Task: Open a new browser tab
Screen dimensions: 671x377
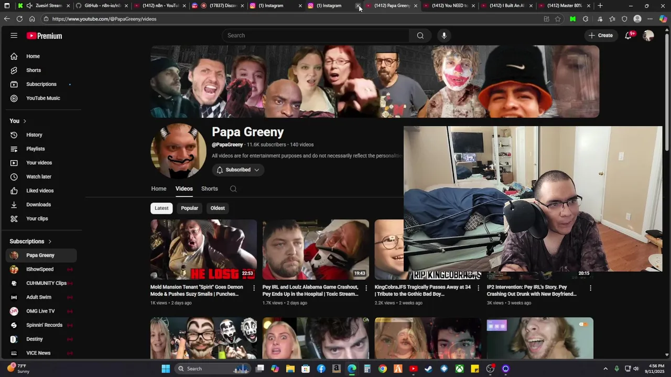Action: (x=600, y=6)
